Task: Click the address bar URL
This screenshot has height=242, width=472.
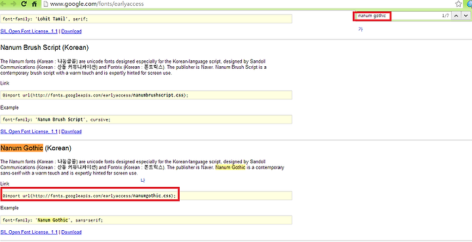Action: 97,4
